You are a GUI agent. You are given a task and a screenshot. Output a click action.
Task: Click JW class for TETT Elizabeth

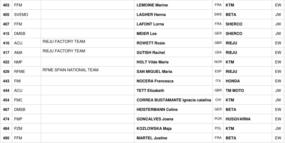tap(278, 90)
